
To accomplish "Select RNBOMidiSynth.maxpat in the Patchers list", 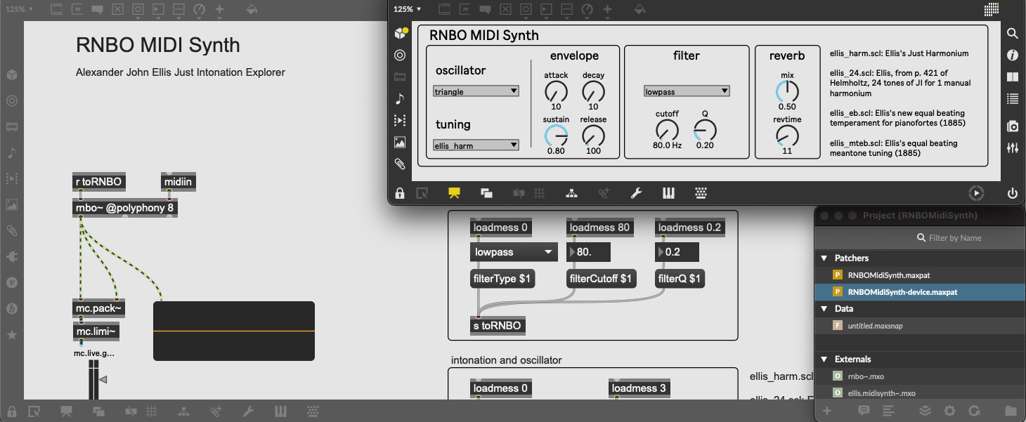I will pos(889,275).
